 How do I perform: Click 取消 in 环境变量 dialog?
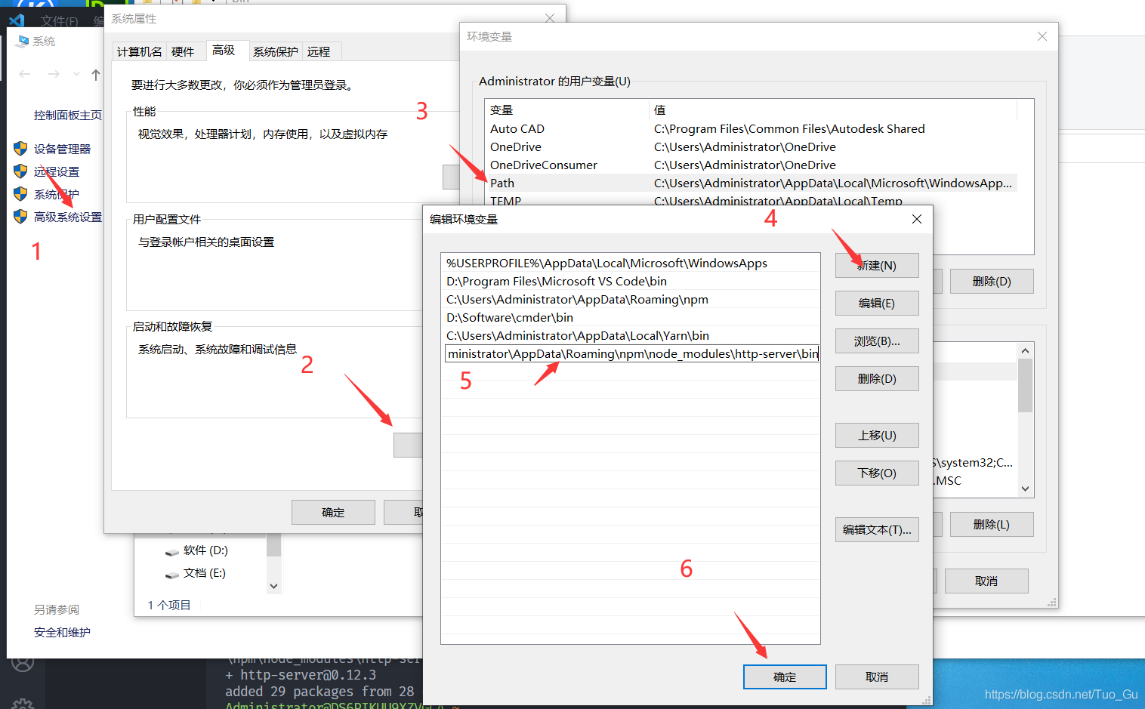point(986,581)
